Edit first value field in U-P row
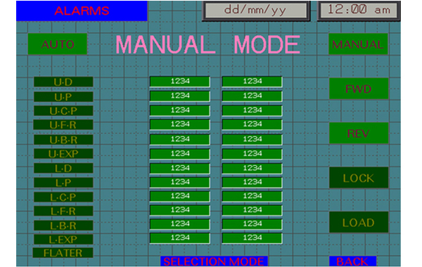The width and height of the screenshot is (422, 267). (x=180, y=96)
